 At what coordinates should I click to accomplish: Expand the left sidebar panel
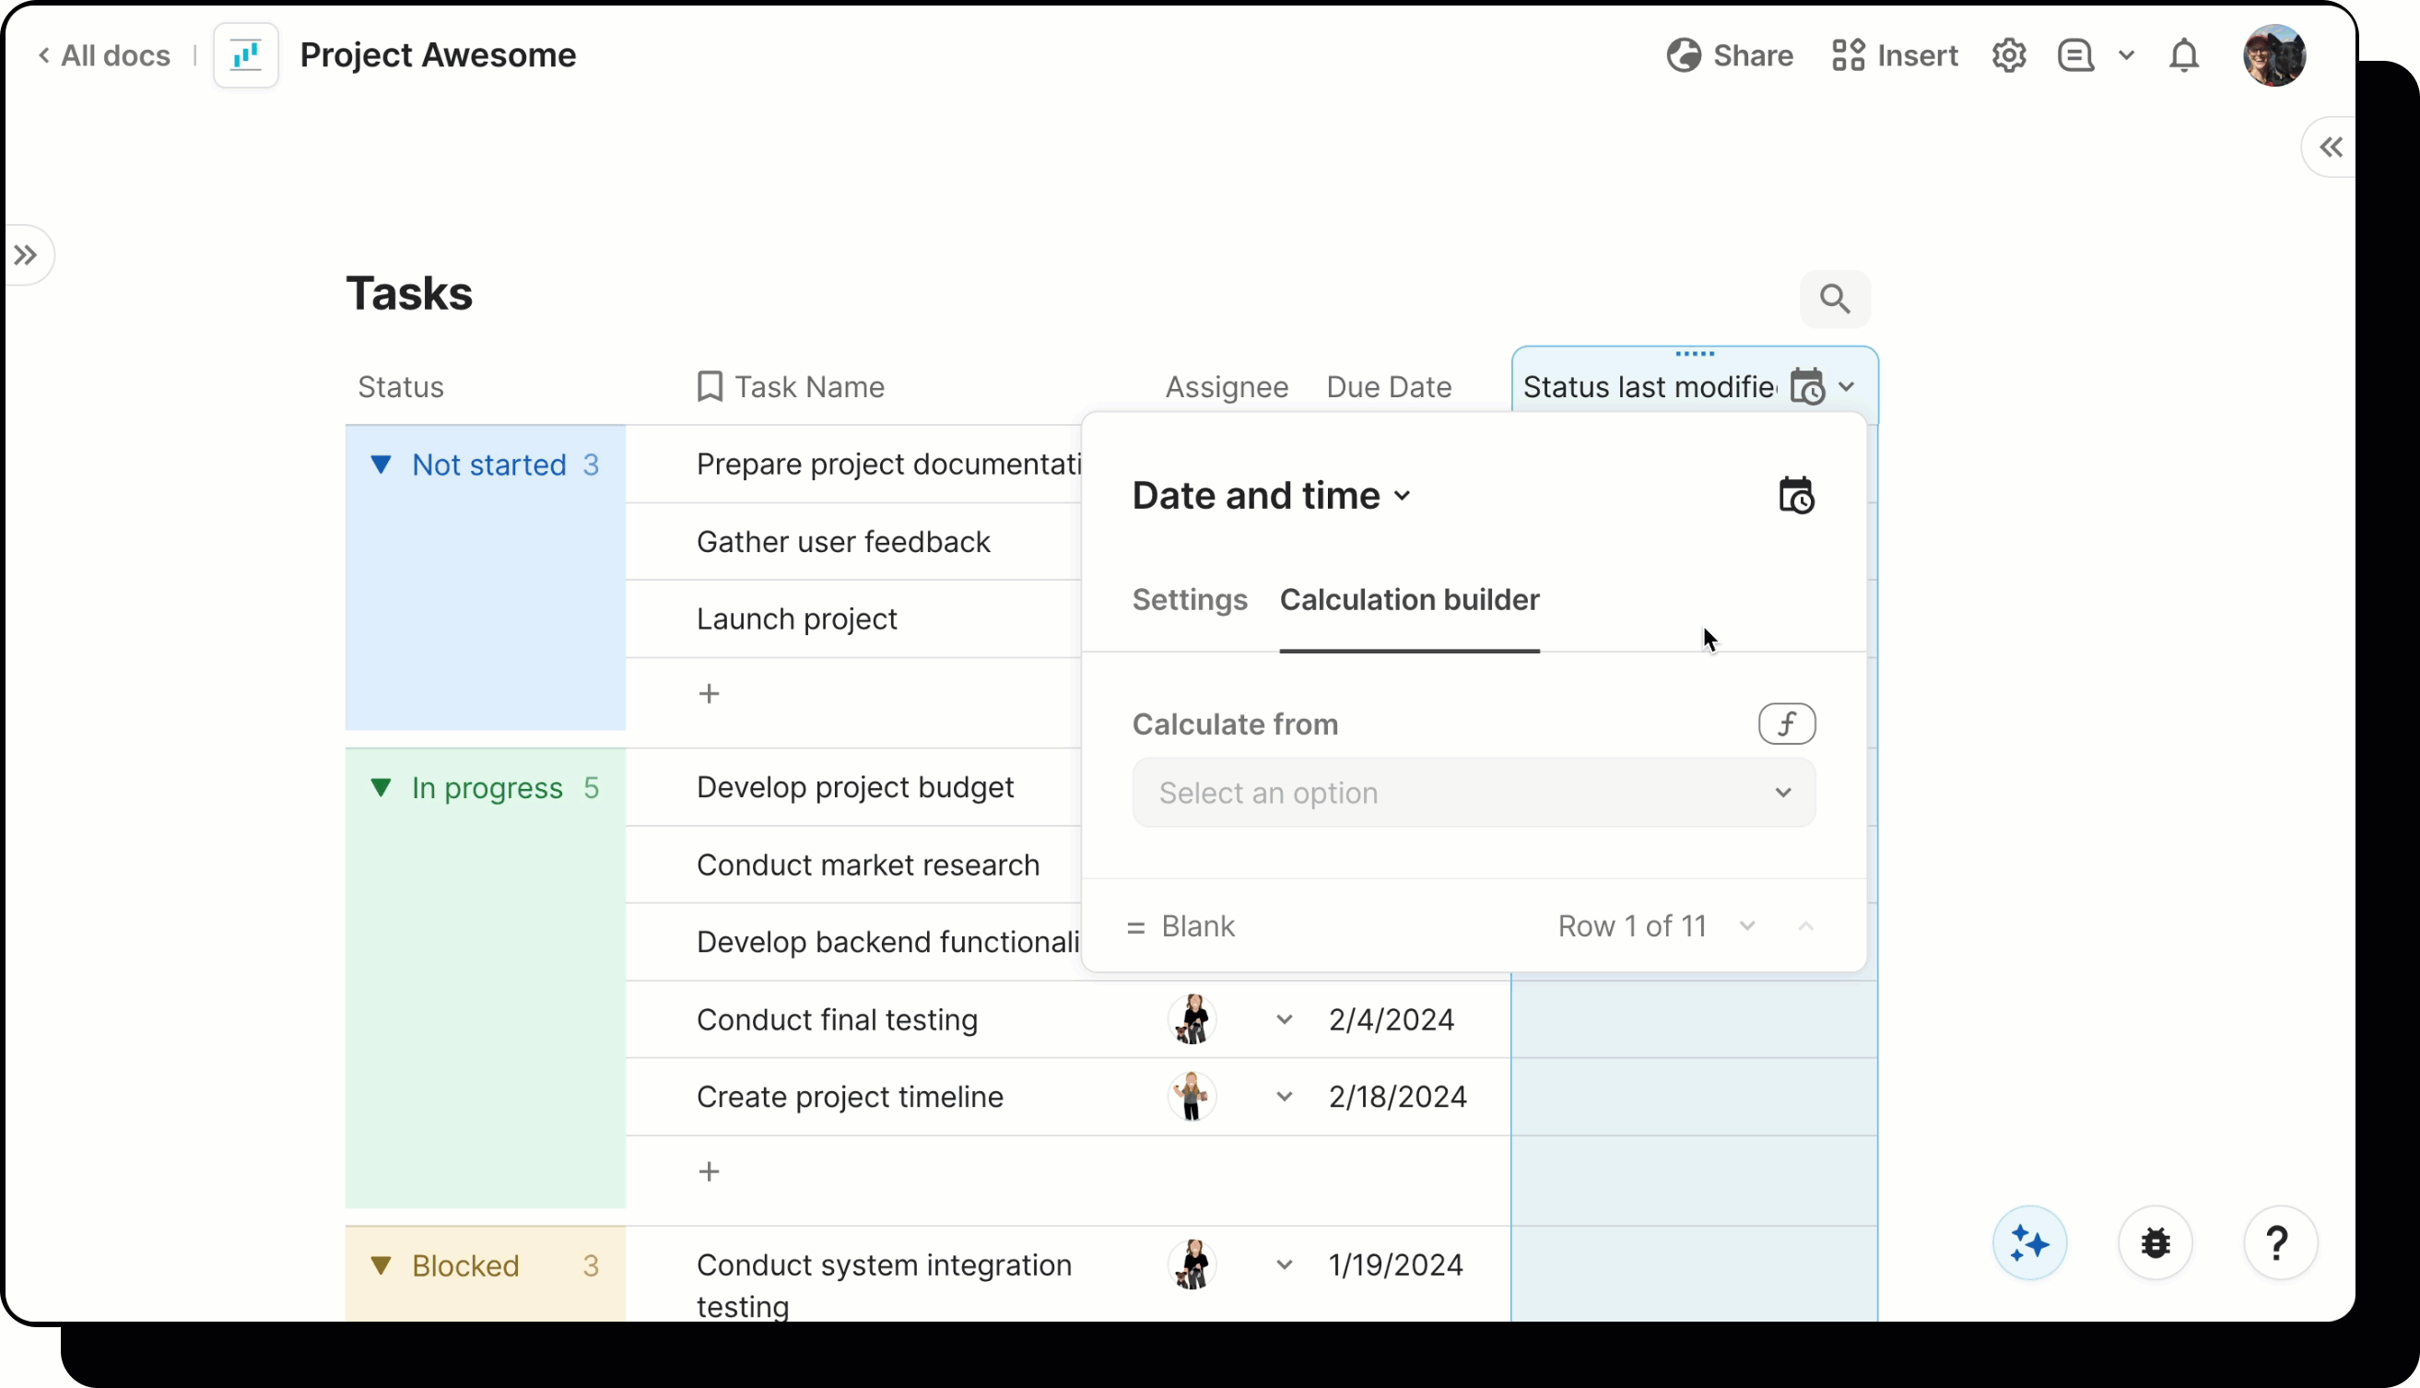point(26,254)
